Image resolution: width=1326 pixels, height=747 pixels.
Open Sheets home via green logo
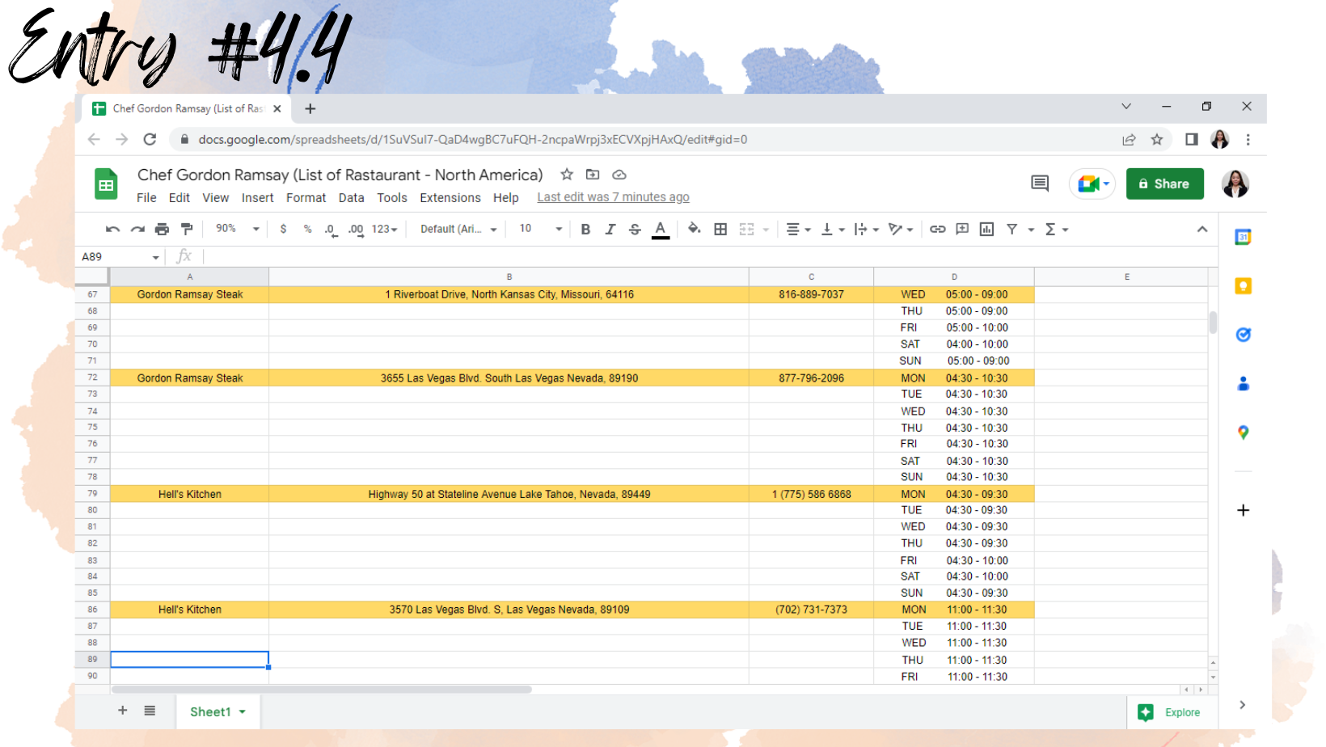click(106, 184)
